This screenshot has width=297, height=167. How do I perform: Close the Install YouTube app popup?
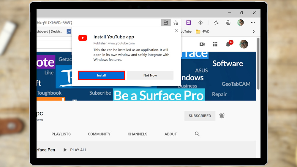tap(176, 31)
